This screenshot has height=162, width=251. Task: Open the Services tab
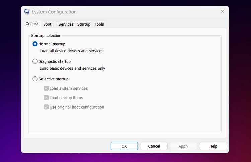tap(66, 24)
